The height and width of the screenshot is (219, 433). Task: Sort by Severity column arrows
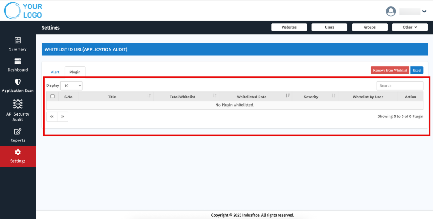coord(334,96)
